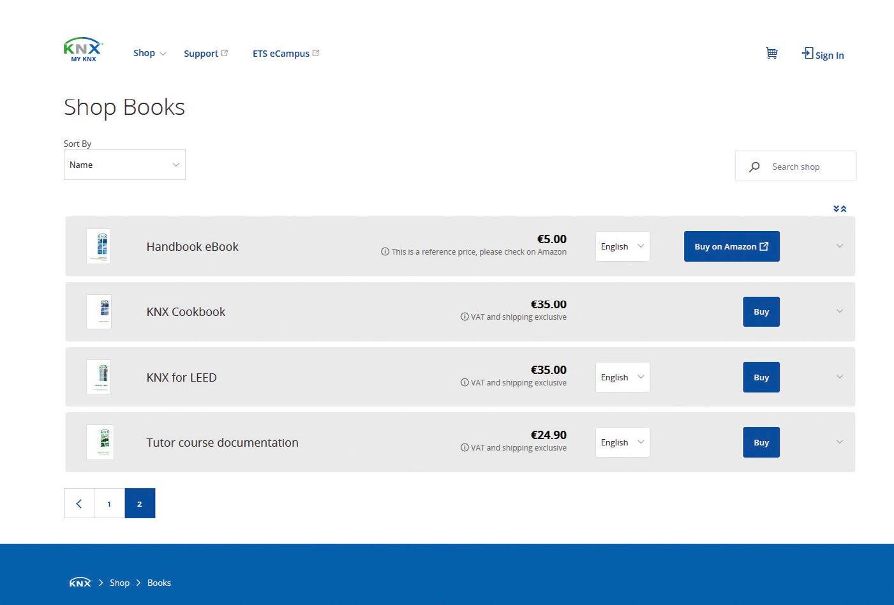This screenshot has width=894, height=605.
Task: Go to previous page arrow
Action: click(x=79, y=504)
